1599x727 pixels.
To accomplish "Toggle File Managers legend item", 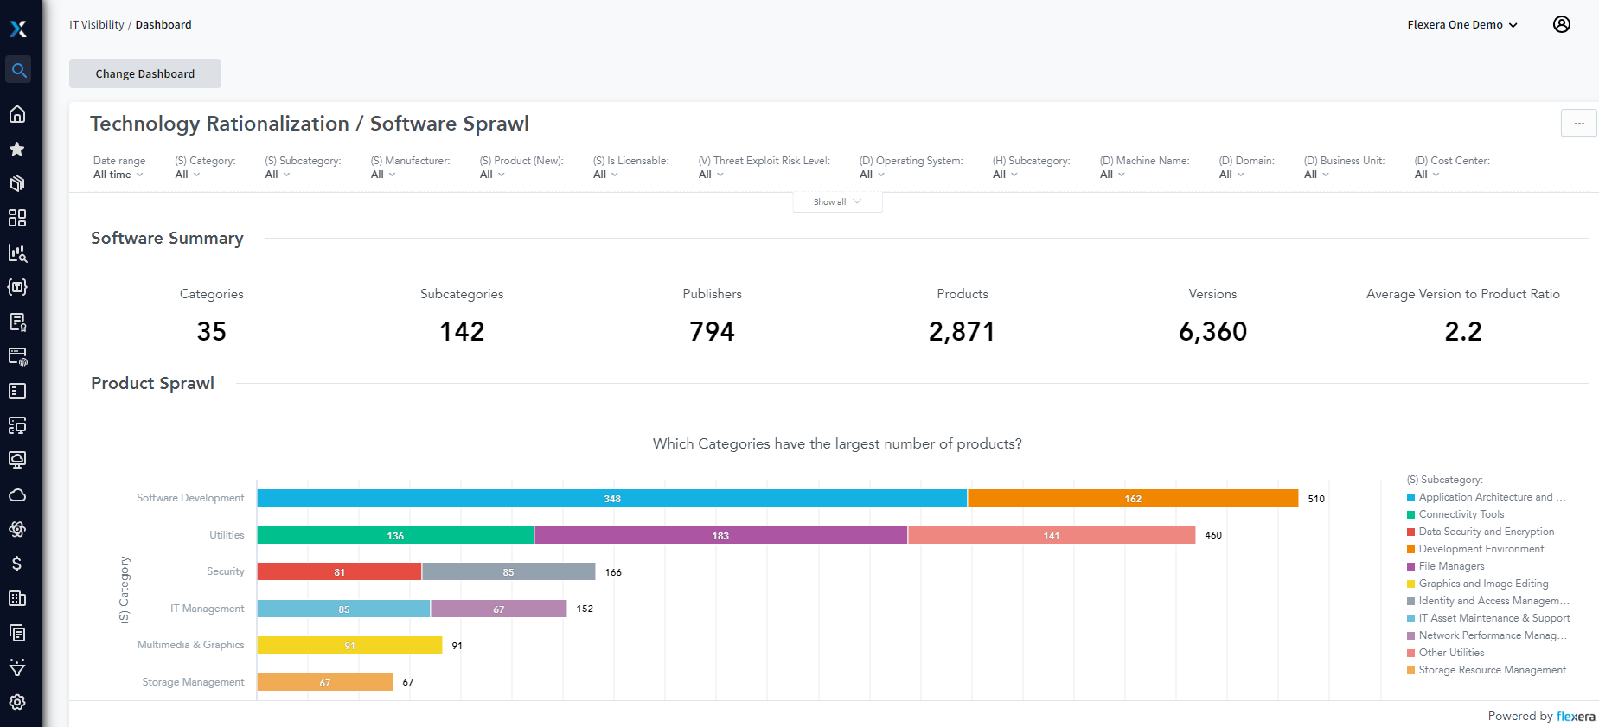I will click(x=1451, y=566).
